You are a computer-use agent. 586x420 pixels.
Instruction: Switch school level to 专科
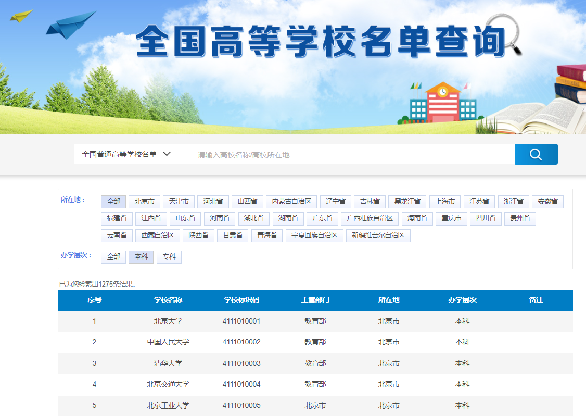coord(169,257)
